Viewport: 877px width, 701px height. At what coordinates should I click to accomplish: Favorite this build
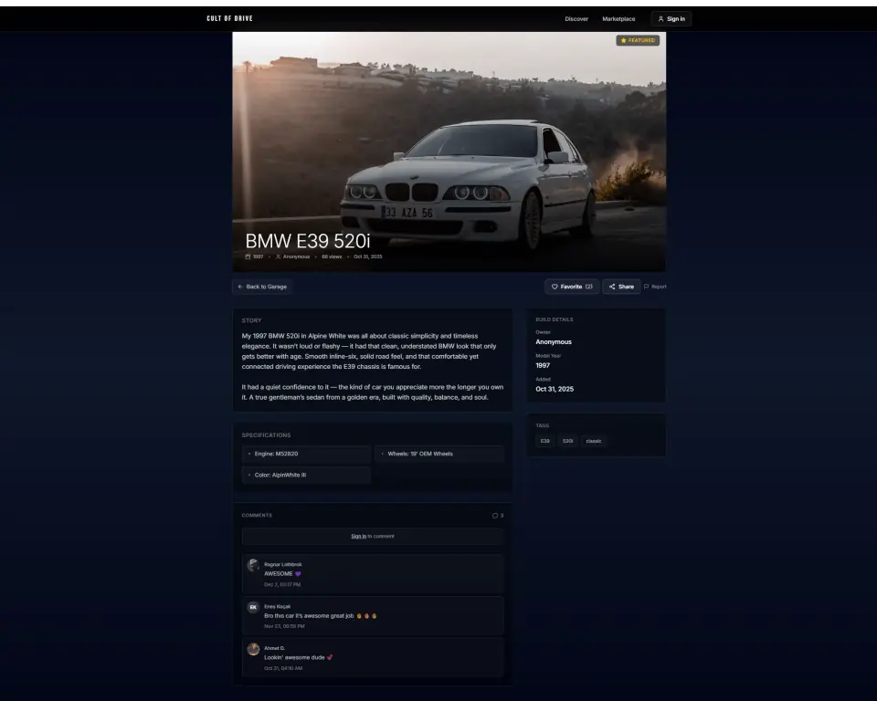[572, 287]
